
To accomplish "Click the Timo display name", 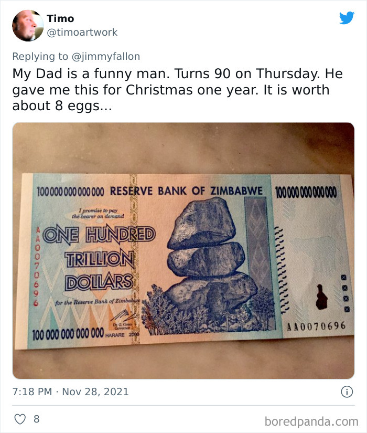I will coord(60,19).
